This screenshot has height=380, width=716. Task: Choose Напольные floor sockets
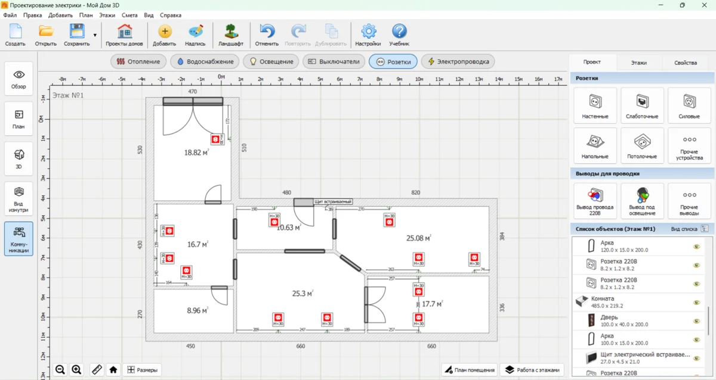[x=595, y=146]
